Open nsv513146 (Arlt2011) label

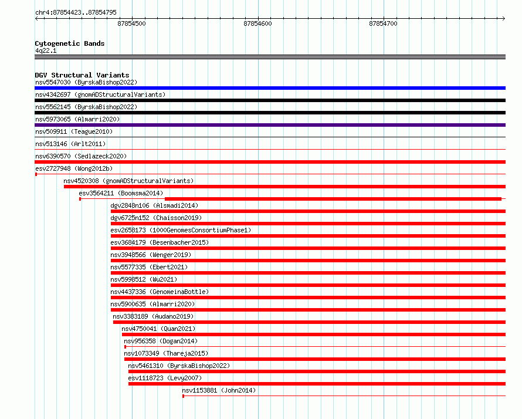70,144
